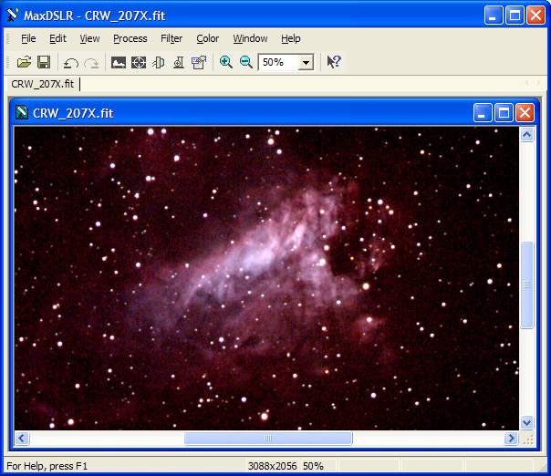Click the Open file folder icon
Screen dimensions: 551x476
pos(24,62)
